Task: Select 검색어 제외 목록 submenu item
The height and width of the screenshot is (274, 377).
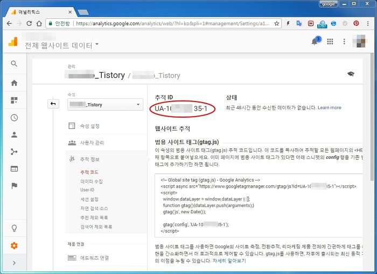Action: [96, 227]
